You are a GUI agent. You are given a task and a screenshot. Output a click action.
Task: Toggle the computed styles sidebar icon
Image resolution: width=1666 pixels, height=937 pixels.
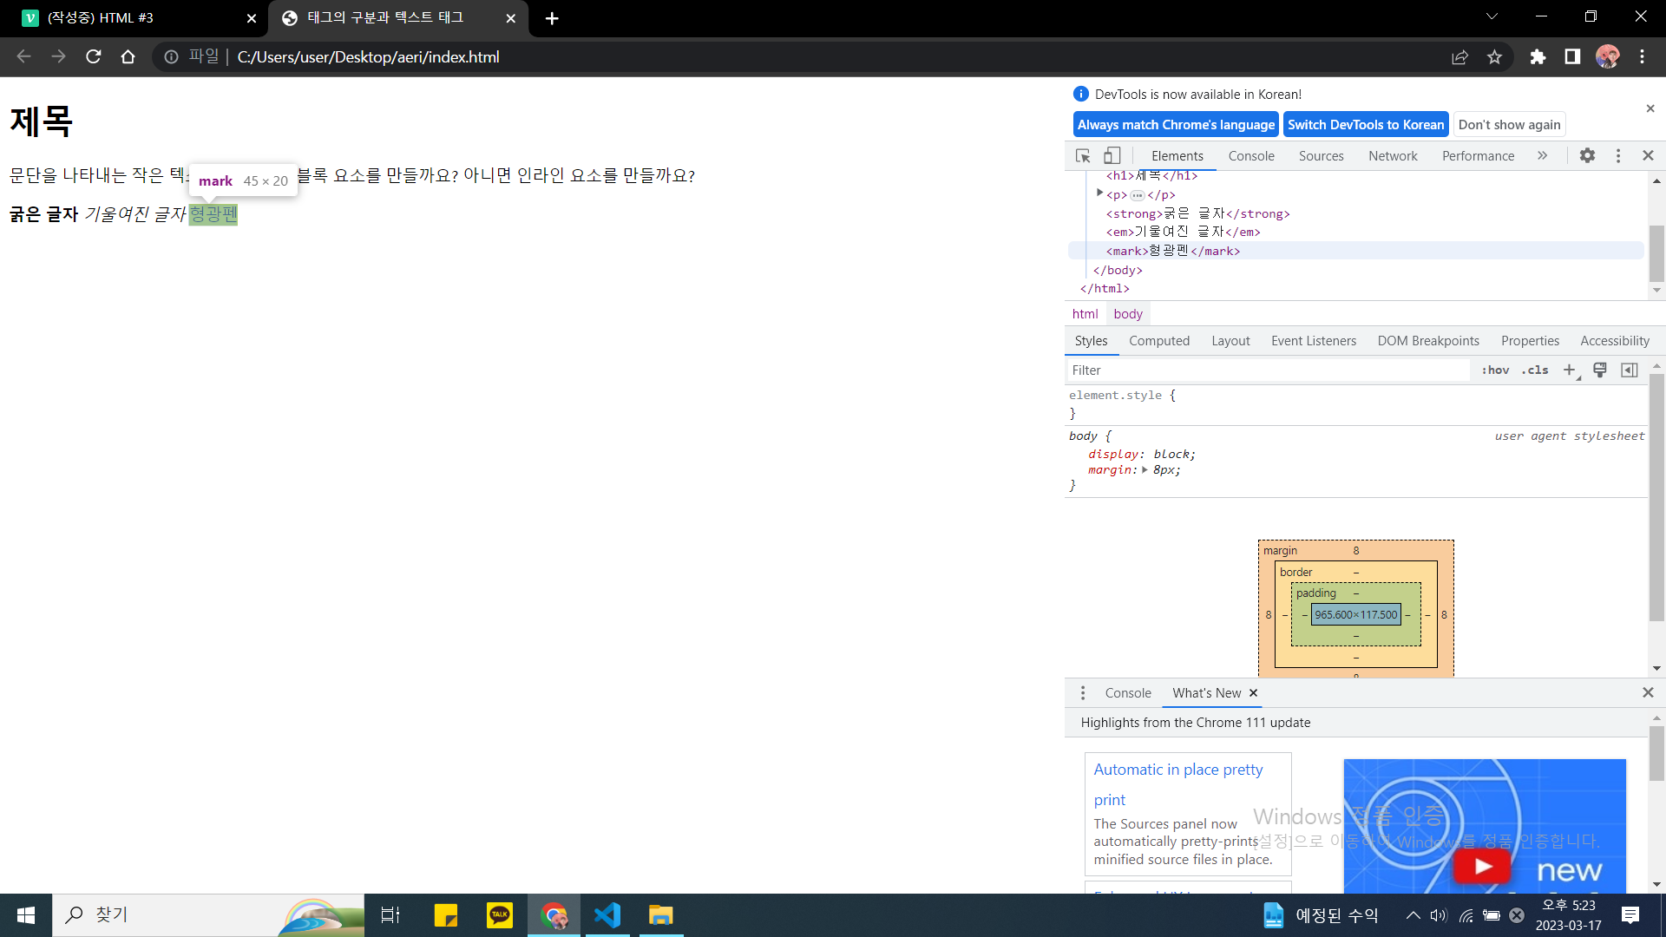pyautogui.click(x=1630, y=370)
